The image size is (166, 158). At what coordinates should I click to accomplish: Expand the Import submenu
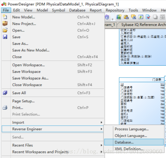click(53, 122)
